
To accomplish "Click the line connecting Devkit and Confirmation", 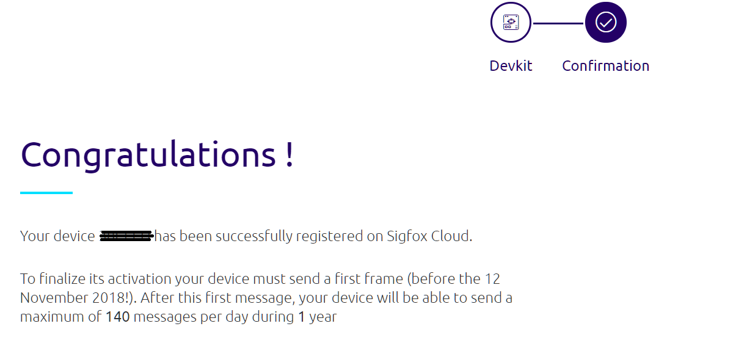I will point(558,23).
